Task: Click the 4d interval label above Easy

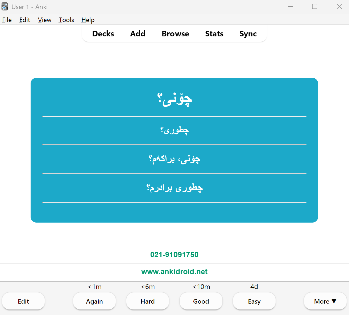Action: coord(254,287)
